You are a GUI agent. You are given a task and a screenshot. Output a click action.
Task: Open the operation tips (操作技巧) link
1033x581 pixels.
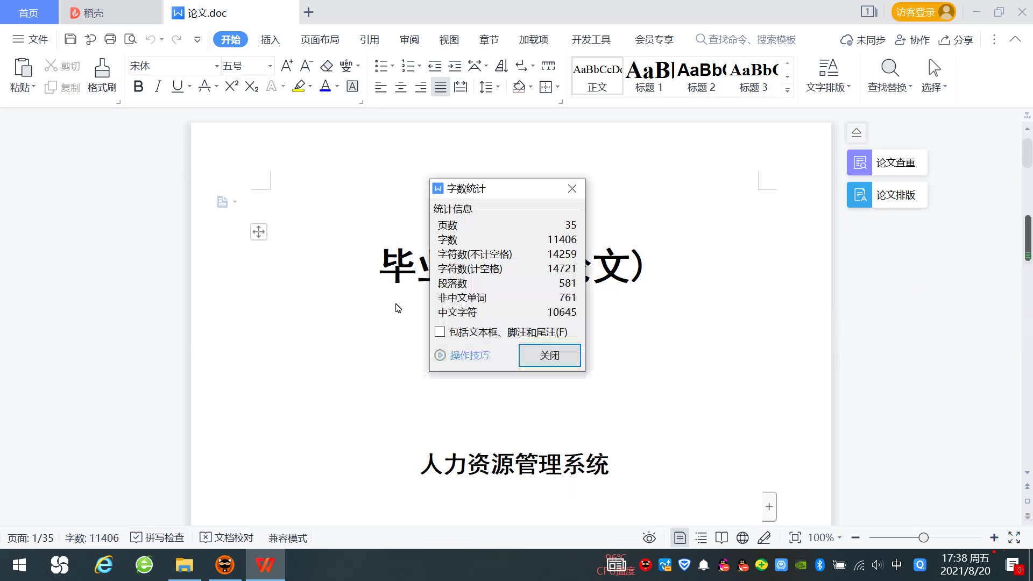[469, 356]
